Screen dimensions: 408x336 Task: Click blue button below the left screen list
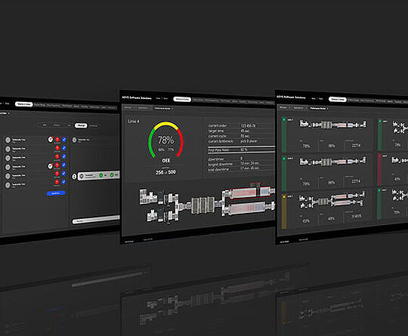click(x=56, y=193)
